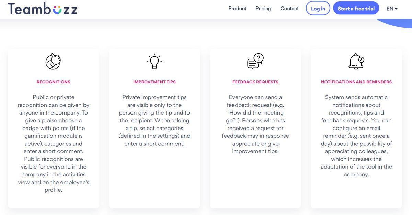The width and height of the screenshot is (412, 215).
Task: Click the Notifications description paragraph
Action: coord(356,136)
